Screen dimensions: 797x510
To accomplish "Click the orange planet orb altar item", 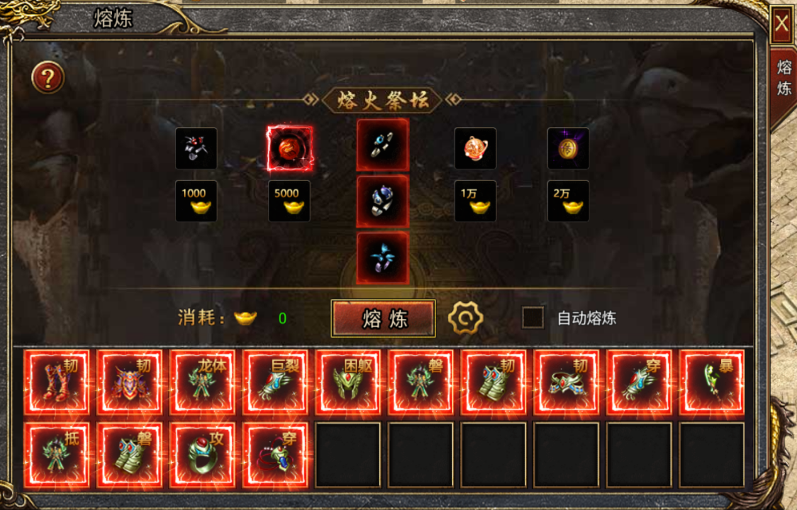I will tap(476, 148).
